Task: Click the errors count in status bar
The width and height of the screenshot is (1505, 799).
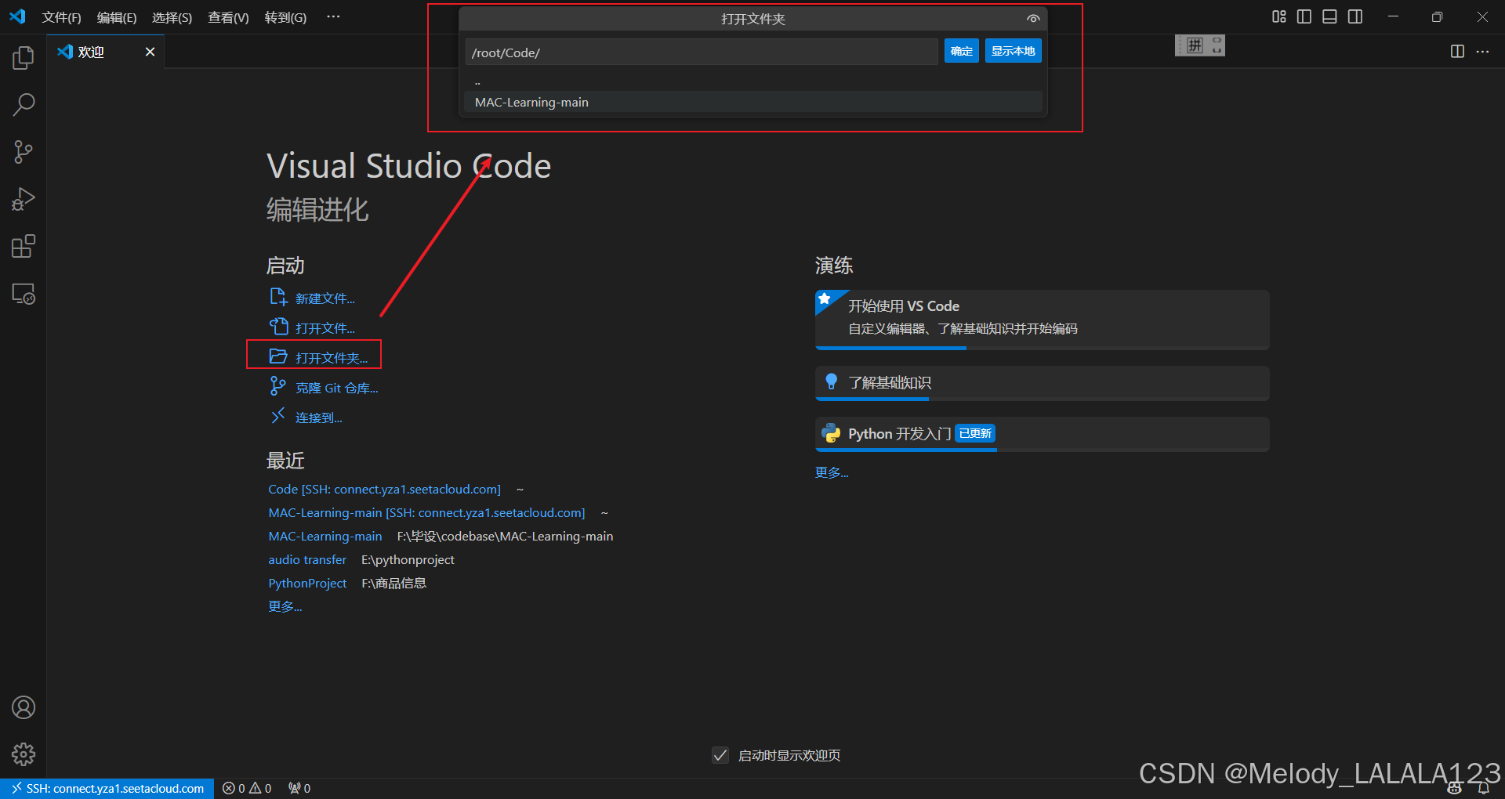Action: (234, 788)
